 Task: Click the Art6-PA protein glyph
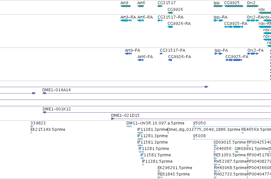tap(140, 60)
